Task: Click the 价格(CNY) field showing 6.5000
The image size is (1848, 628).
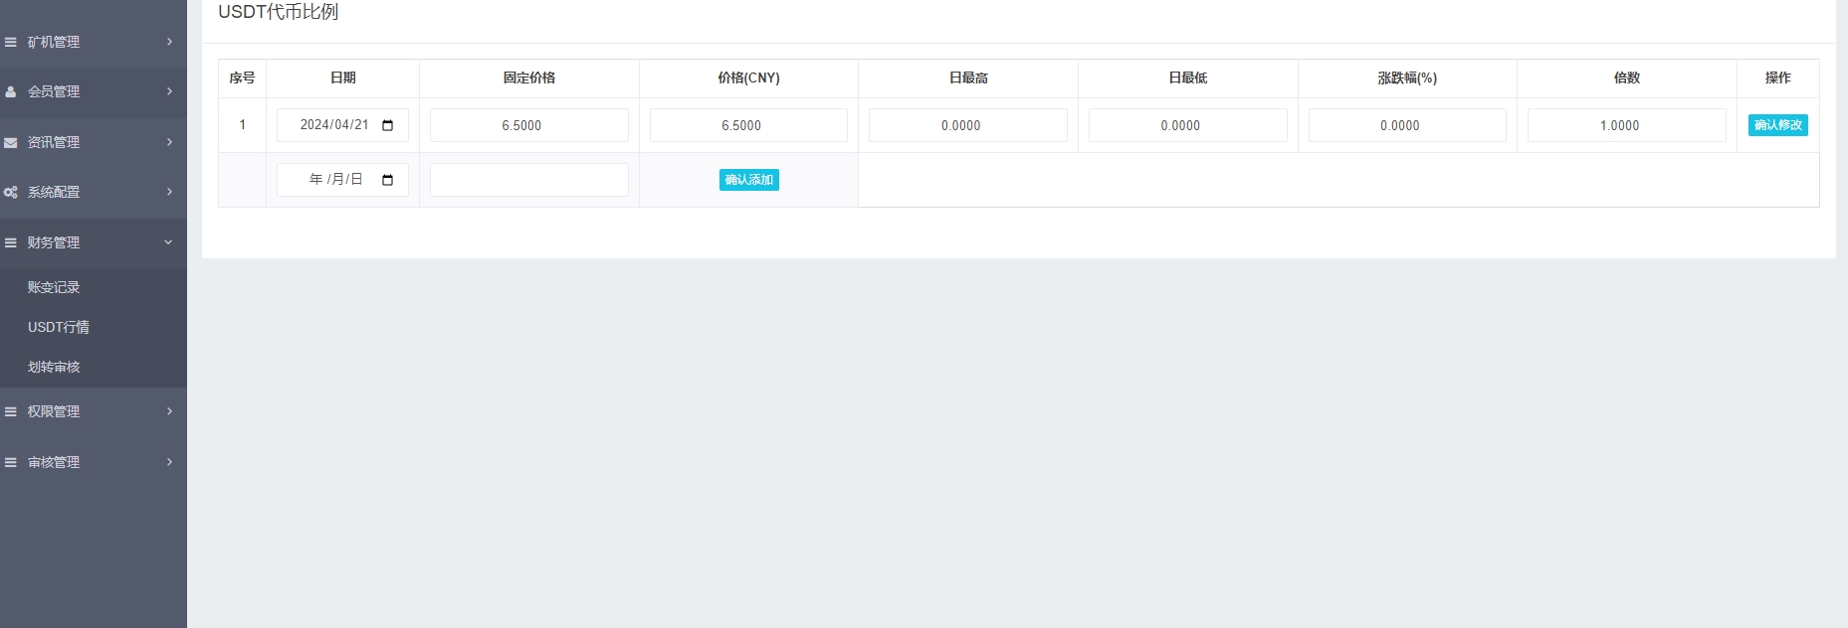Action: 748,125
